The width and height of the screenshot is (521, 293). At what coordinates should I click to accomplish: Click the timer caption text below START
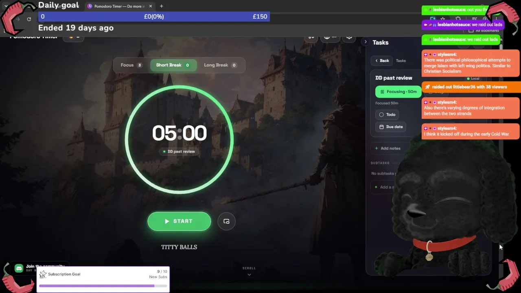tap(179, 247)
